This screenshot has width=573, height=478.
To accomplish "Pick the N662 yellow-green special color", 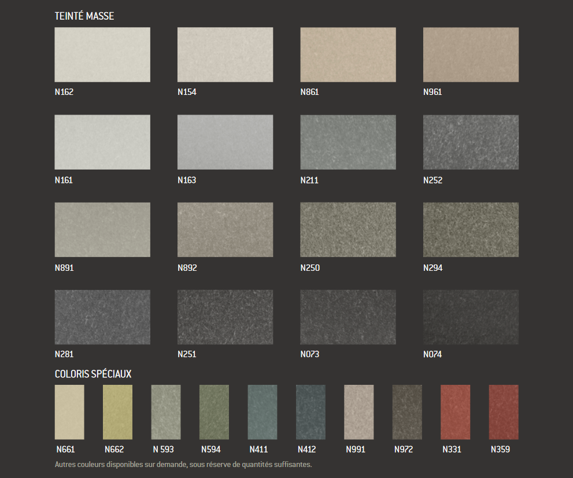I will (118, 412).
